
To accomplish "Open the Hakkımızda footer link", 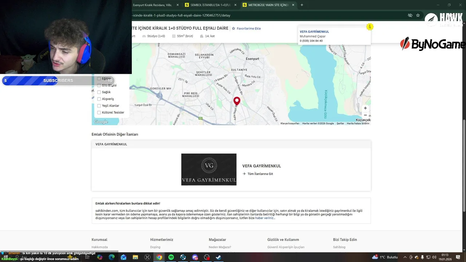I will (99, 247).
